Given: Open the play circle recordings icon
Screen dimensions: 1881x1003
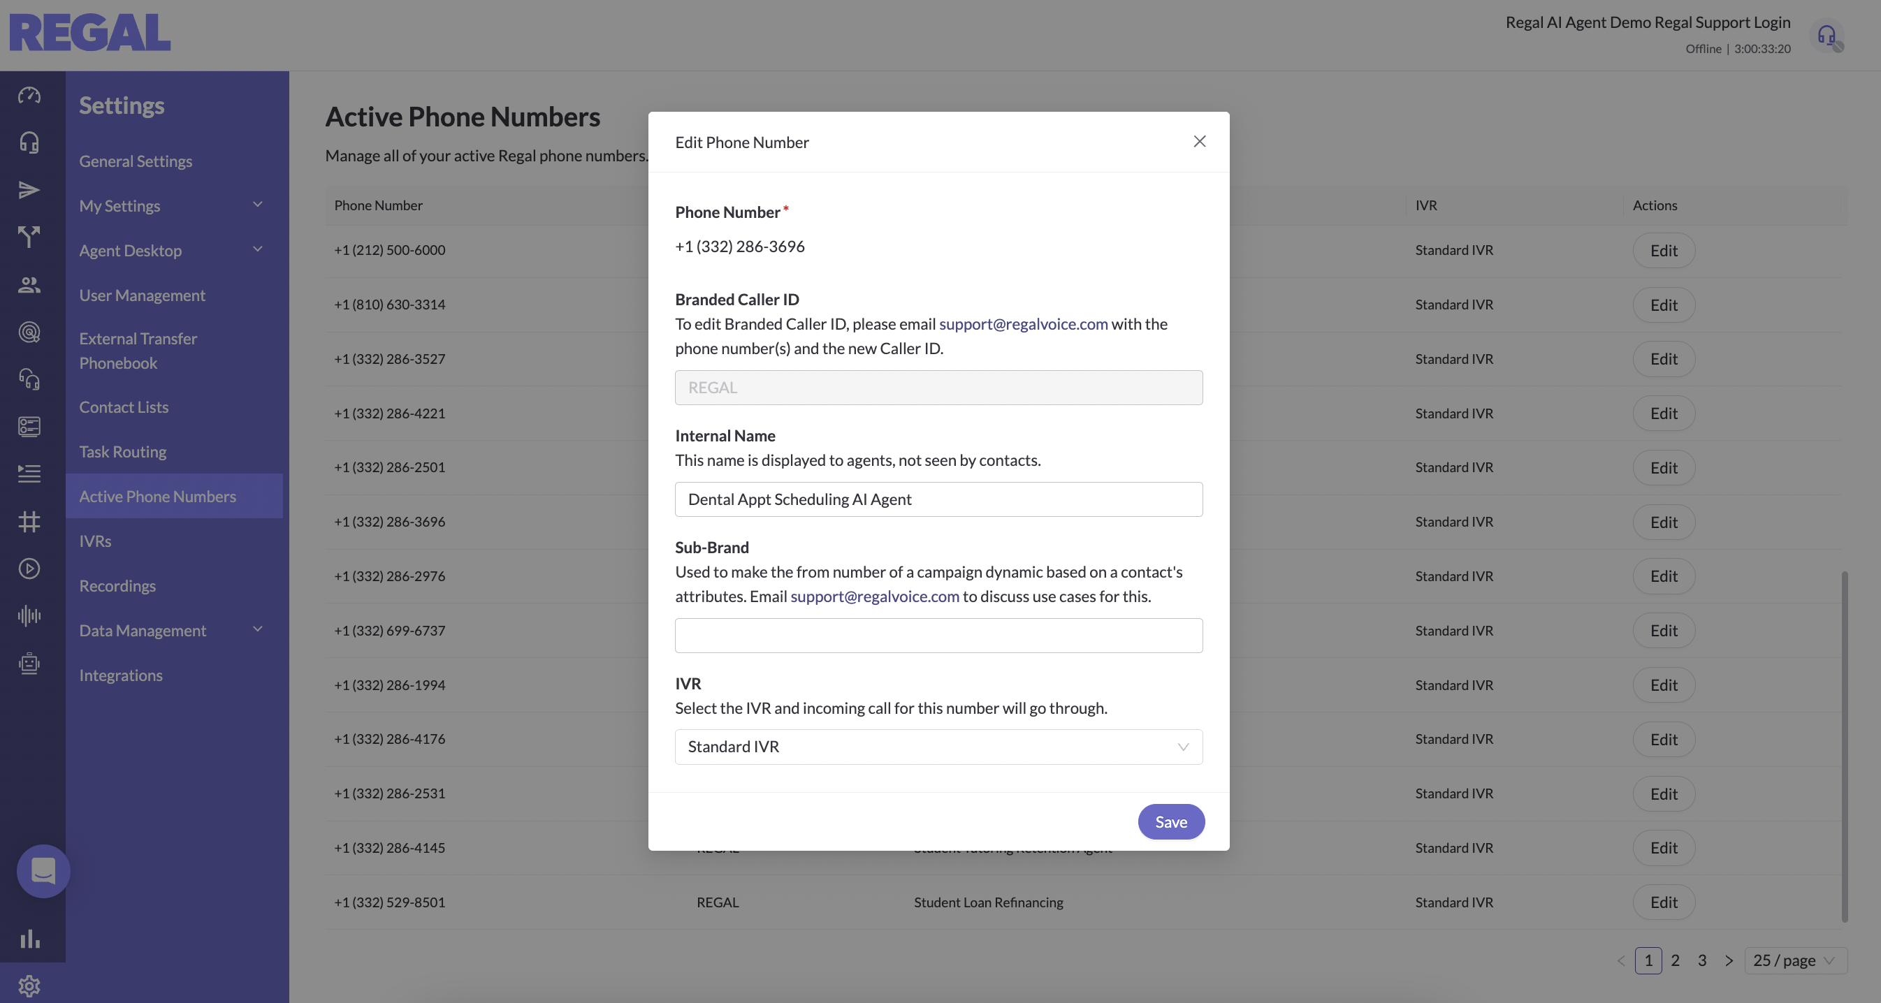Looking at the screenshot, I should click(29, 569).
